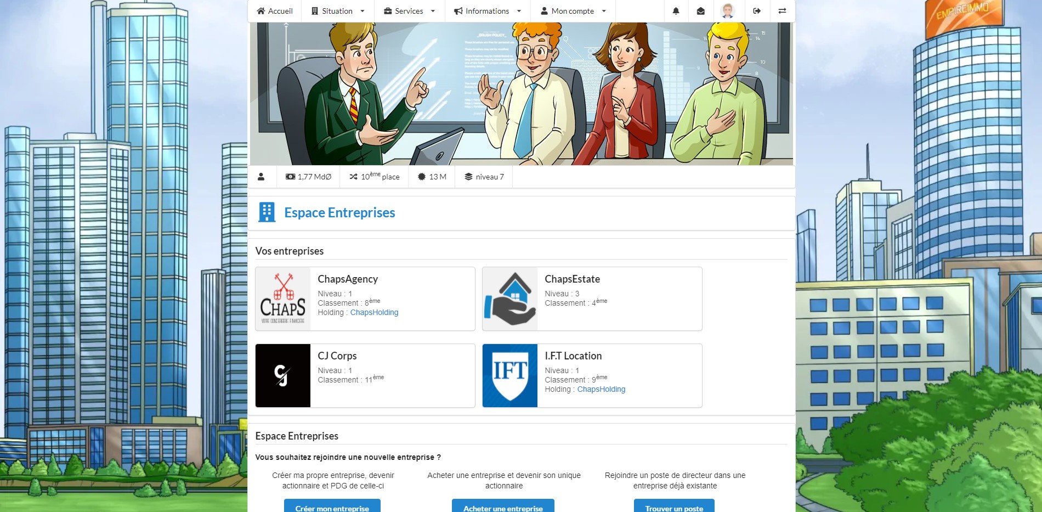Open the Informations menu
Screen dimensions: 1042x512
pos(488,11)
